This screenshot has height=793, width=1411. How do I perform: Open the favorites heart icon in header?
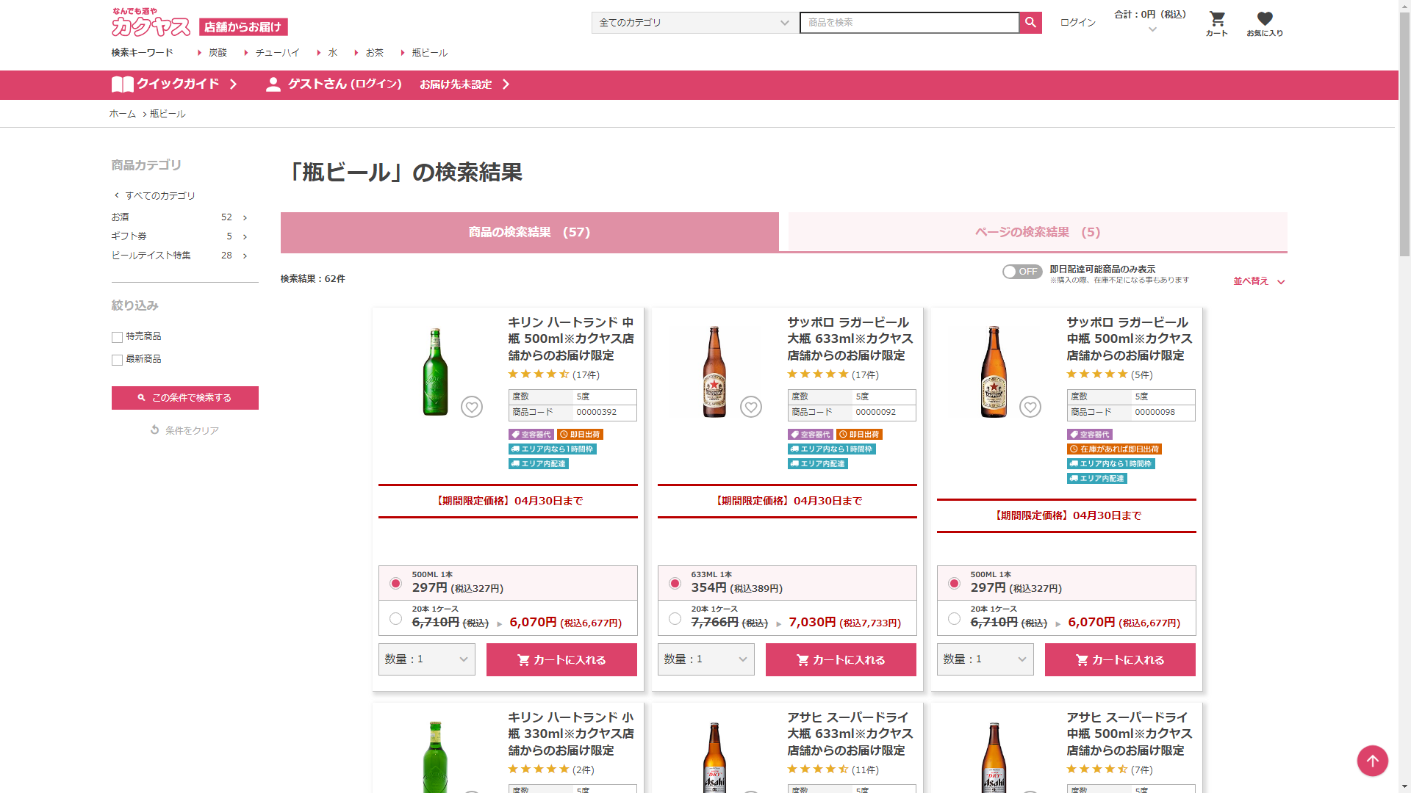(x=1264, y=19)
